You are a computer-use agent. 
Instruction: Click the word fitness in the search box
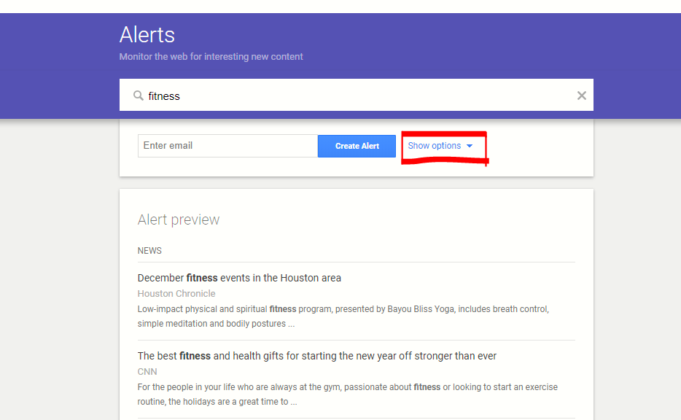click(164, 96)
